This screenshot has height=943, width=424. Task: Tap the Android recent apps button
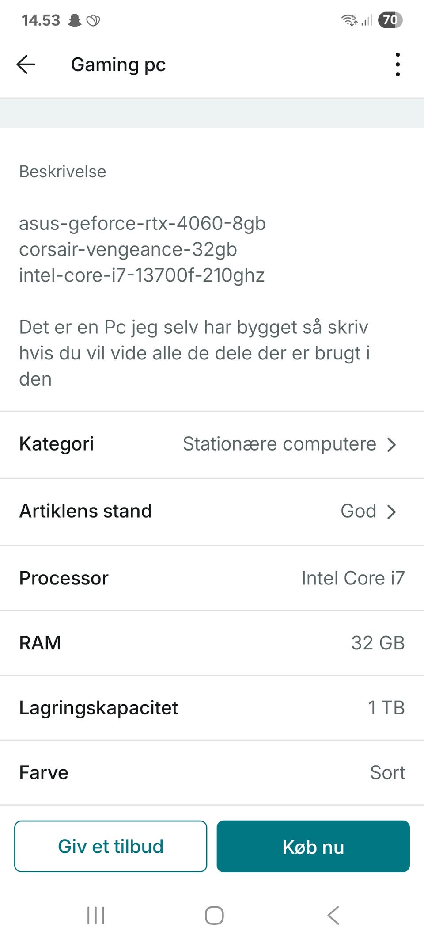coord(96,915)
